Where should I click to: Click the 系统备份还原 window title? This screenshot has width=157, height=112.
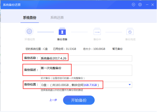[12, 5]
